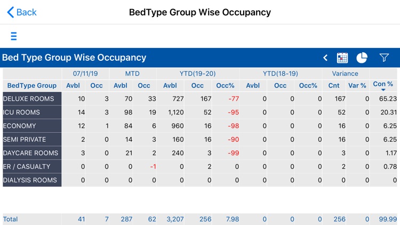Select the ICU ROOMS row
Viewport: 400px width, 225px height.
point(32,112)
